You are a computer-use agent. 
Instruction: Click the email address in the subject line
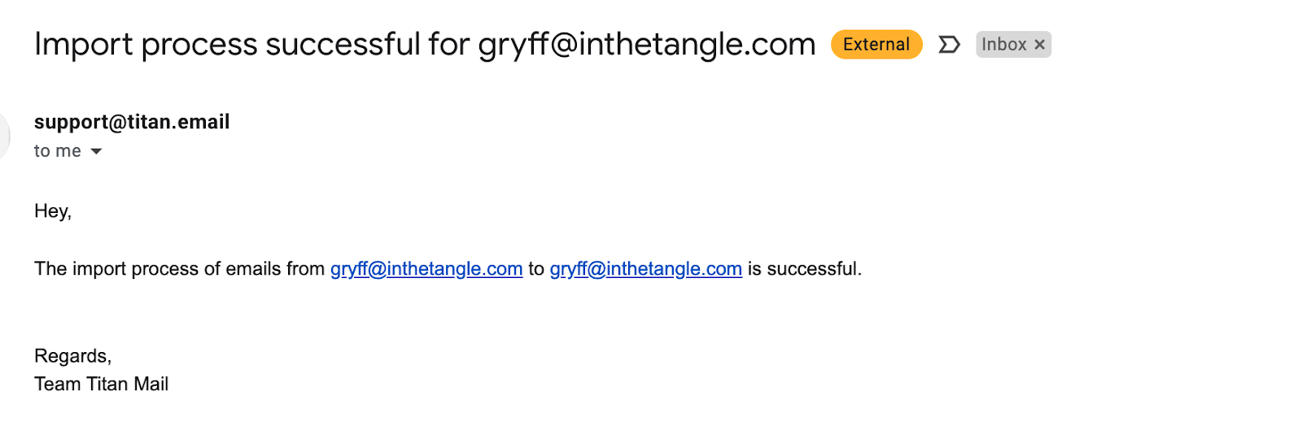[646, 45]
